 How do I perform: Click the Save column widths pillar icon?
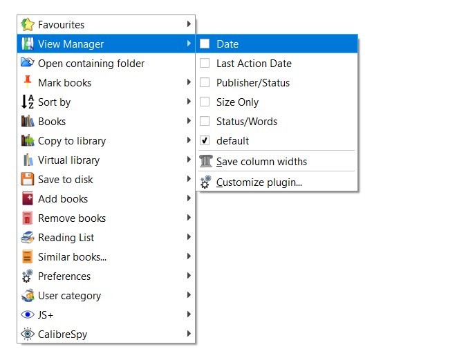[x=205, y=162]
